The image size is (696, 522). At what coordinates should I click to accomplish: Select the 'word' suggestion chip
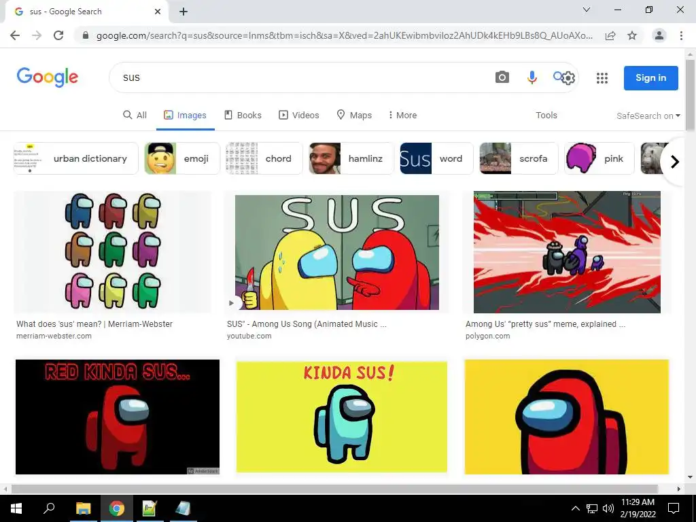pyautogui.click(x=436, y=158)
